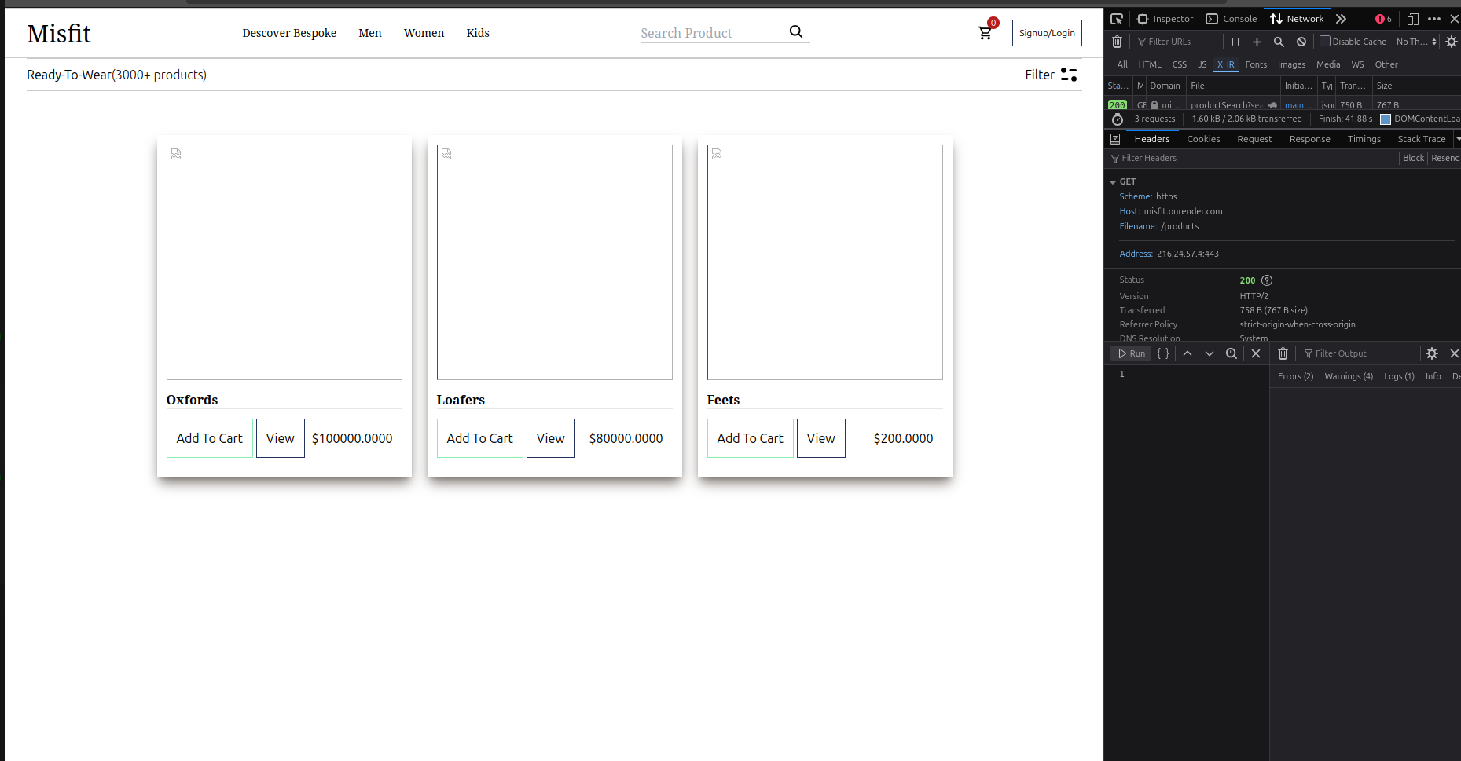Switch to the Console panel
This screenshot has width=1461, height=761.
(1231, 18)
